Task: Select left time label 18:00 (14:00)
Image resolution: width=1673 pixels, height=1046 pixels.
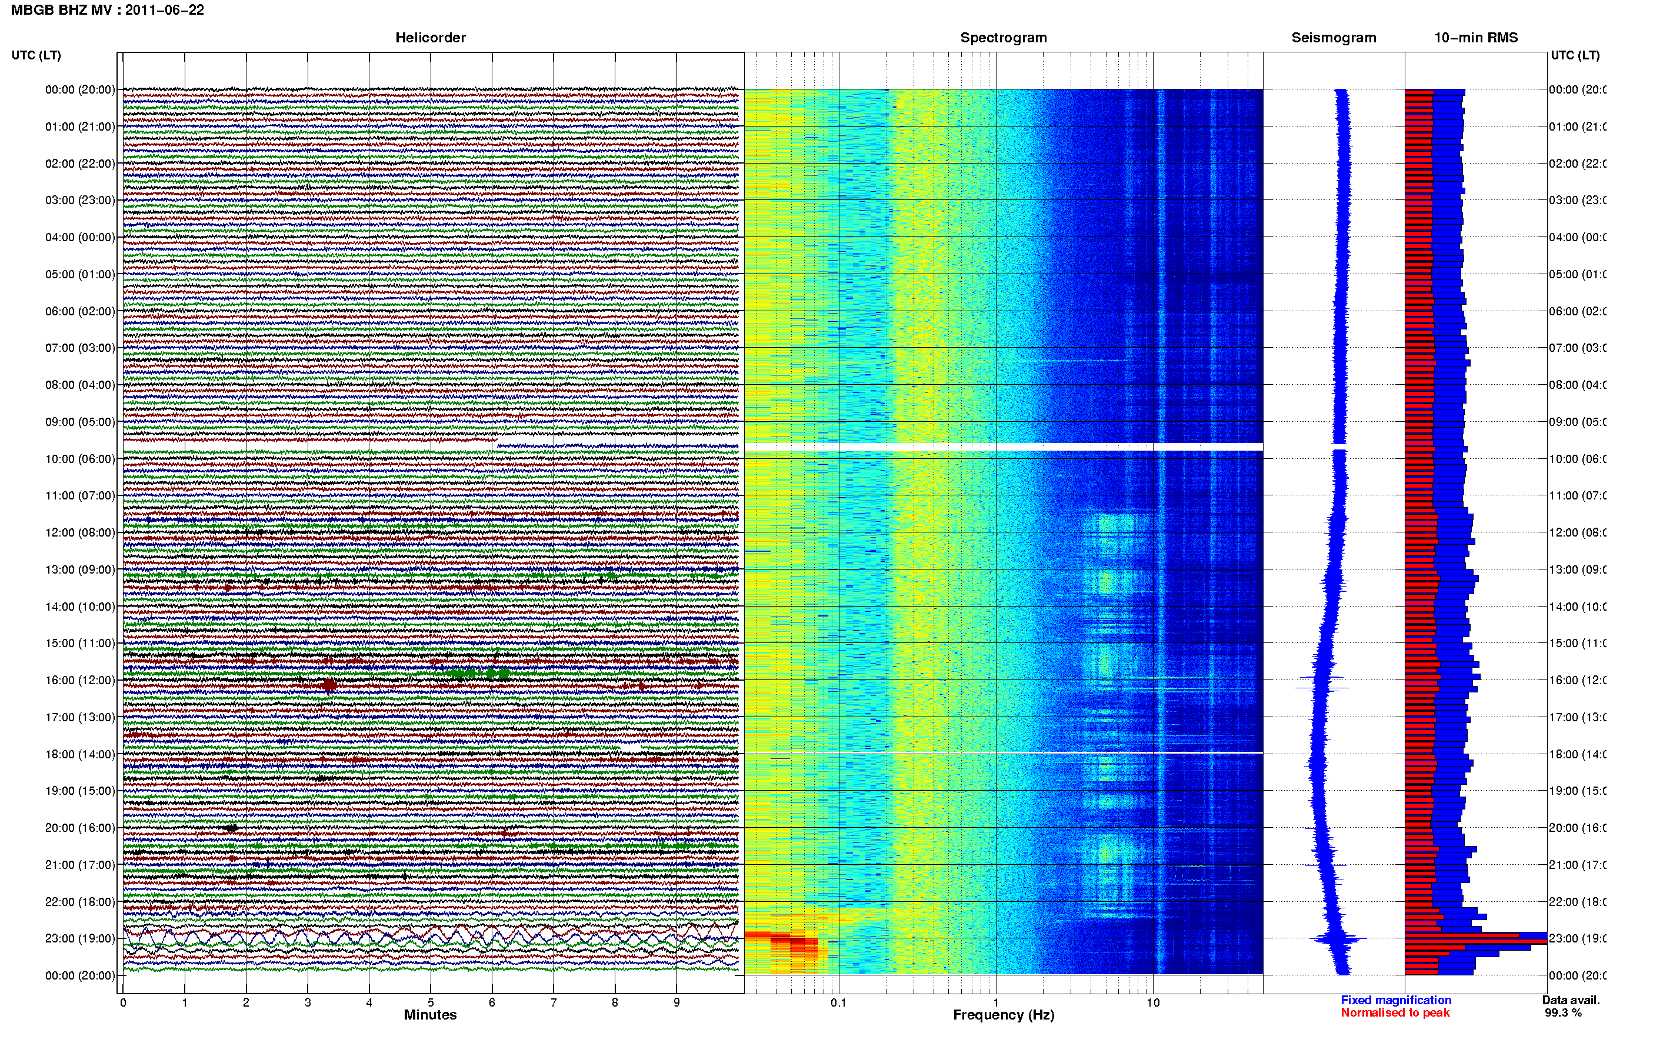Action: tap(80, 754)
